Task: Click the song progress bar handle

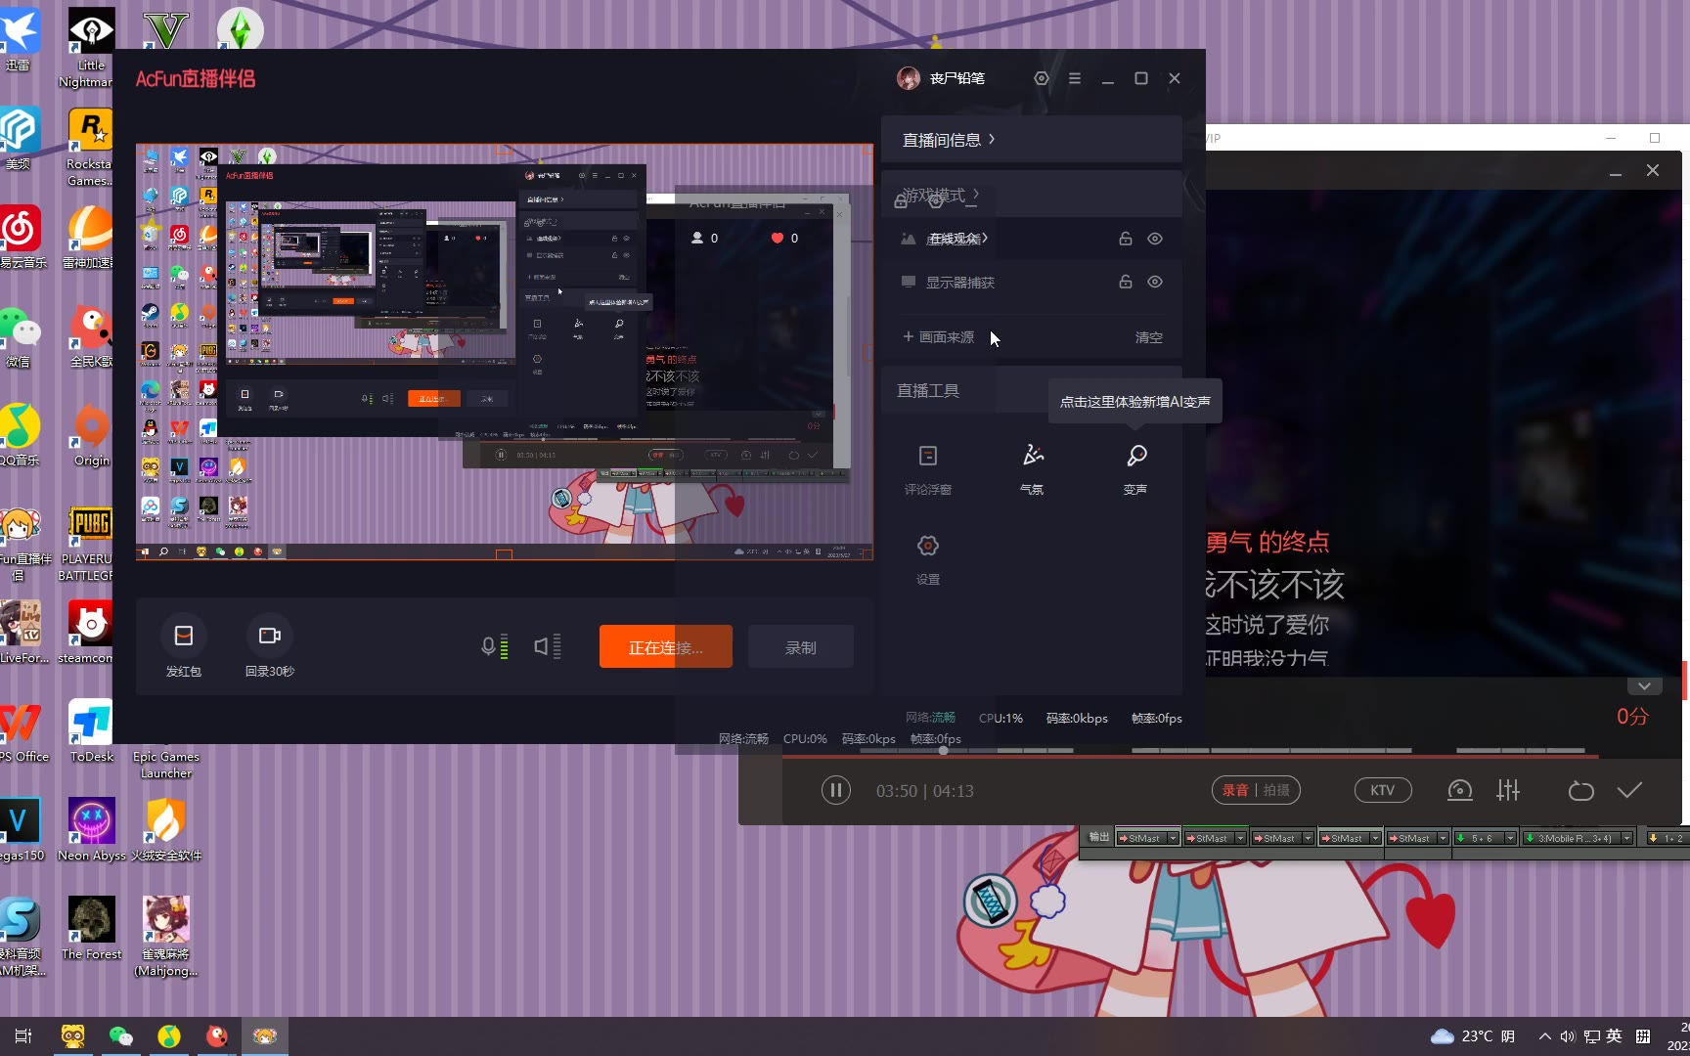Action: tap(943, 751)
